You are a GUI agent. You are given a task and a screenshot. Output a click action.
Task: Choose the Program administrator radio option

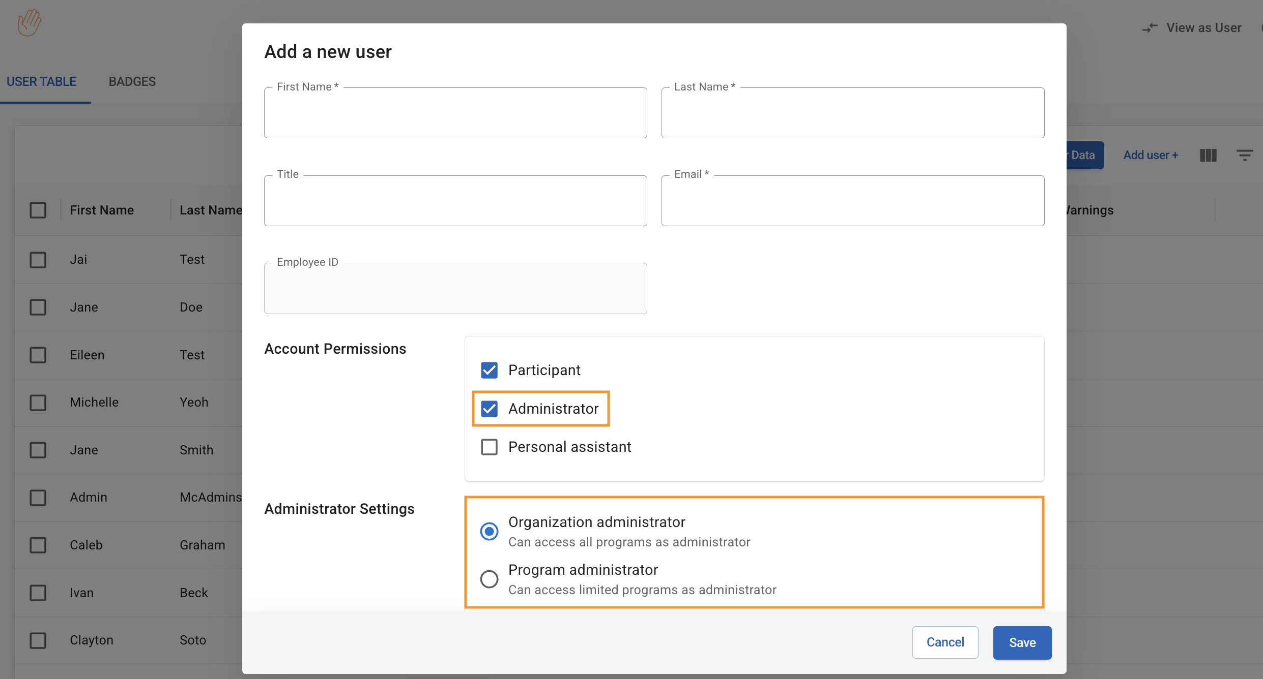[x=489, y=579]
